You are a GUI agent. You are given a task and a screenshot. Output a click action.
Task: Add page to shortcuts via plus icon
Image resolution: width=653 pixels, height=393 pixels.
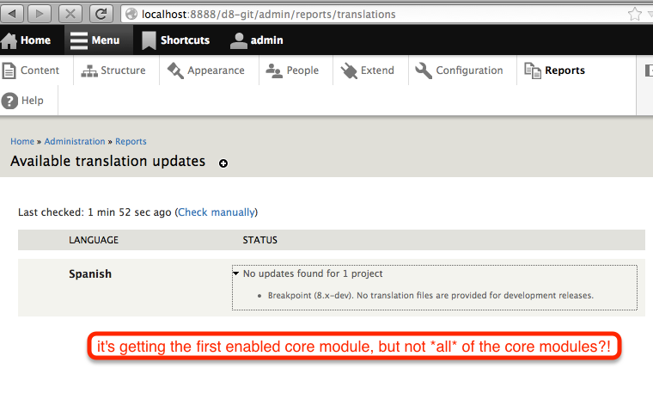(223, 163)
